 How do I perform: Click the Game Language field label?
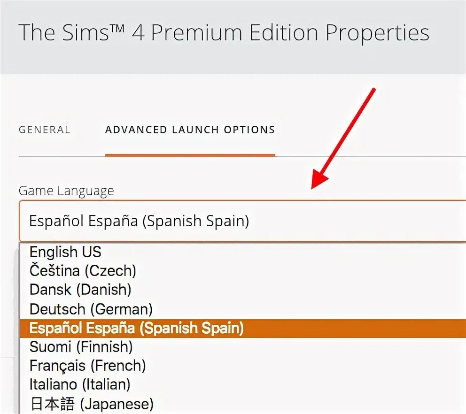click(66, 191)
